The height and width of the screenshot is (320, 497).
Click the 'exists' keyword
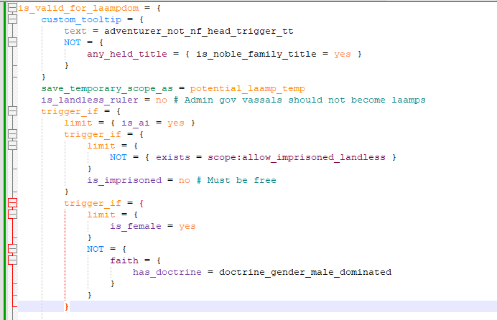point(173,157)
